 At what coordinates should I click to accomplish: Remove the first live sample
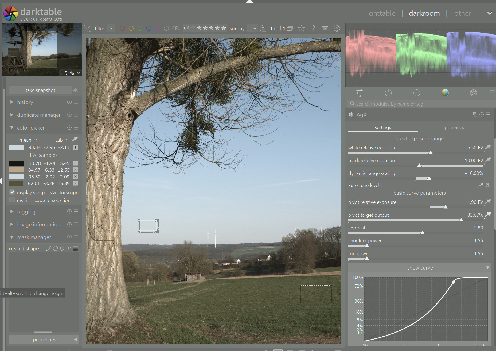pyautogui.click(x=76, y=163)
